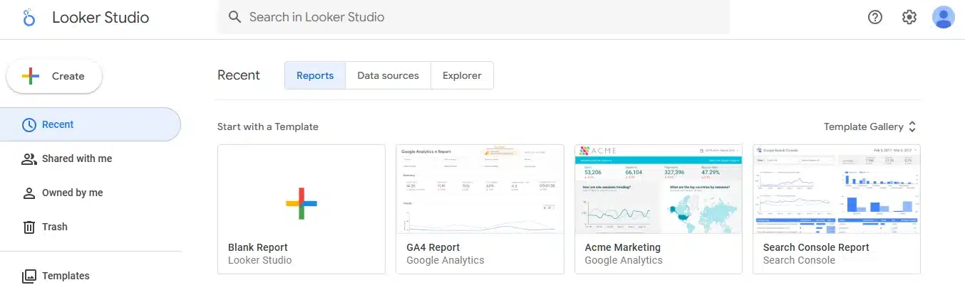Image resolution: width=965 pixels, height=307 pixels.
Task: Expand the Template Gallery arrows
Action: click(912, 126)
